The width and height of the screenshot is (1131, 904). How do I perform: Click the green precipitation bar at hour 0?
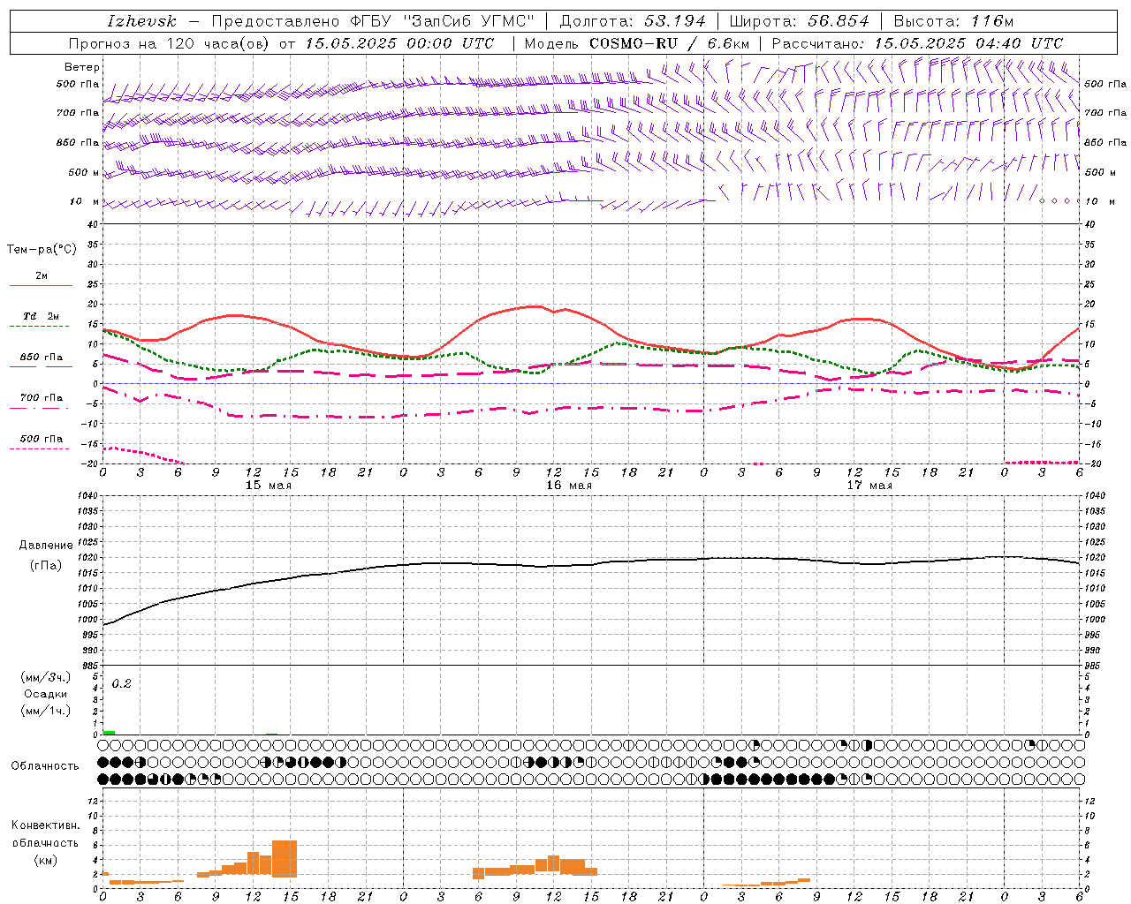coord(109,733)
